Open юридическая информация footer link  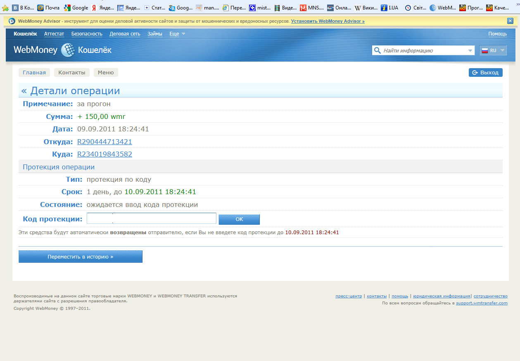point(442,296)
